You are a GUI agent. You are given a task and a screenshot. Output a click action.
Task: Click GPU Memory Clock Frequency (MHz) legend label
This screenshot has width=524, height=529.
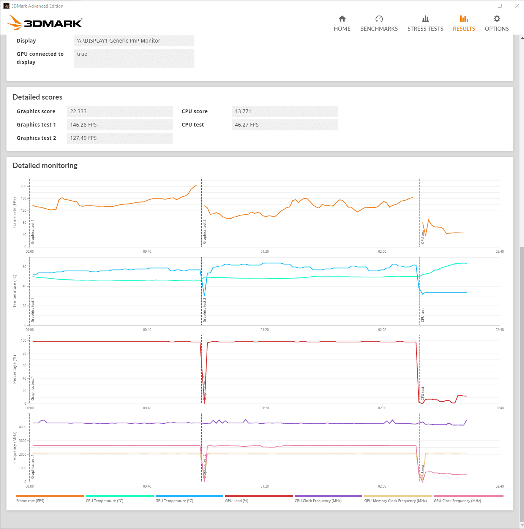(x=395, y=501)
